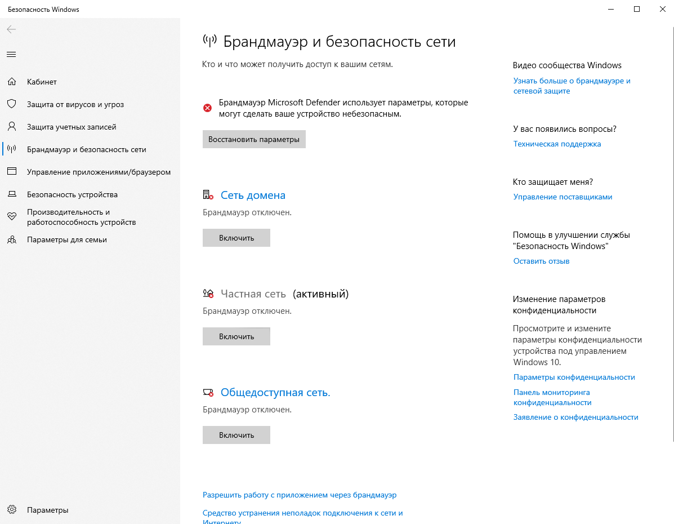Click the Восстановить параметры button
Viewport: 674px width, 524px height.
point(254,139)
